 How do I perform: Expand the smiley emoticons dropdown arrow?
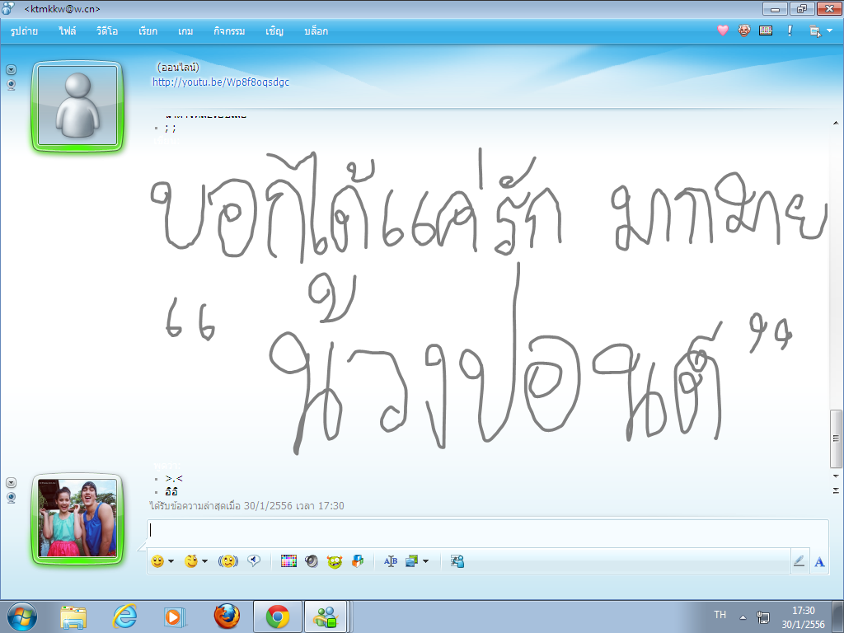[x=171, y=561]
